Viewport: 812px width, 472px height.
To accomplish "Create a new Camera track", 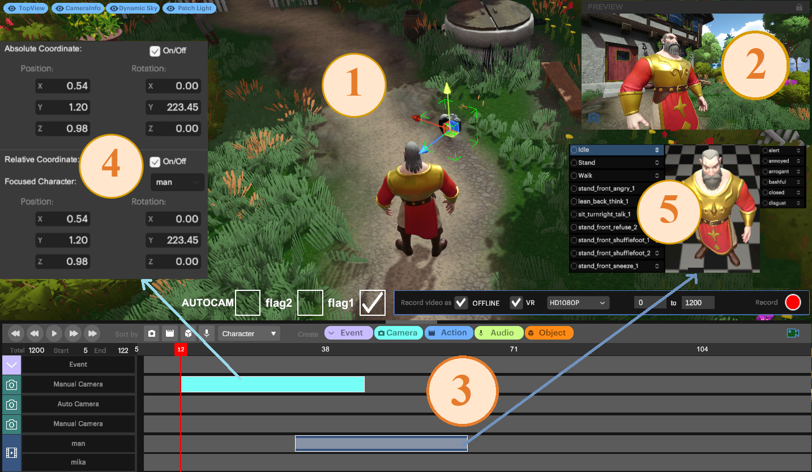I will pos(399,333).
